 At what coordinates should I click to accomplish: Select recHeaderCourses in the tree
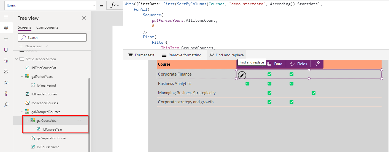(44, 103)
